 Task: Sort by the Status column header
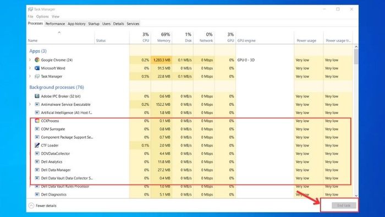point(112,37)
